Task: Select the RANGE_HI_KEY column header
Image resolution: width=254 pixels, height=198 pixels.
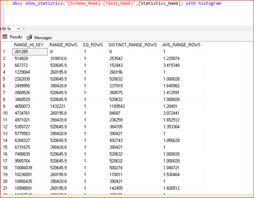Action: click(29, 45)
